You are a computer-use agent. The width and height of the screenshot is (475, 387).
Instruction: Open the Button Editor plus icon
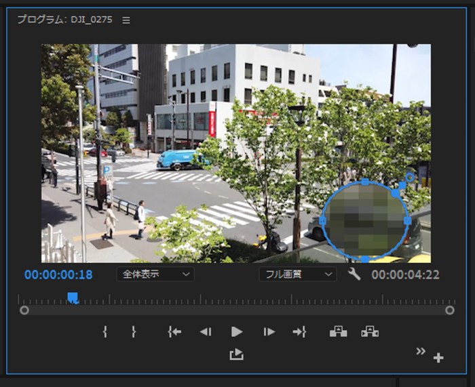point(438,358)
